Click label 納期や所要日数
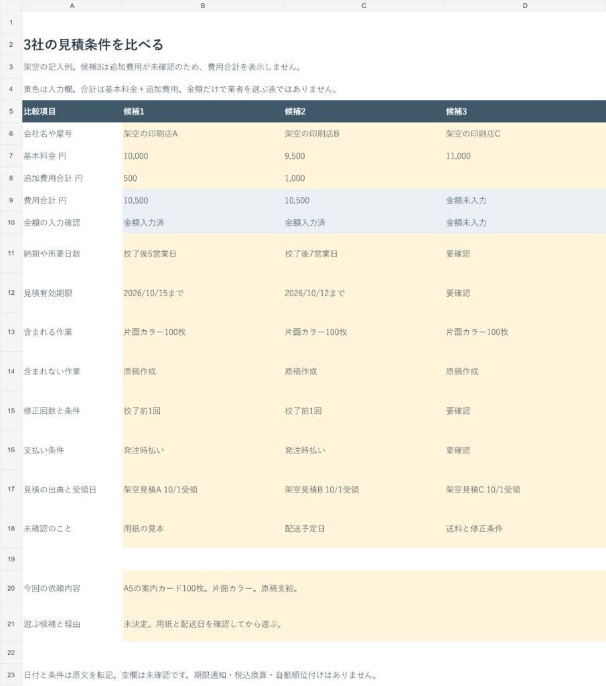 [x=52, y=254]
